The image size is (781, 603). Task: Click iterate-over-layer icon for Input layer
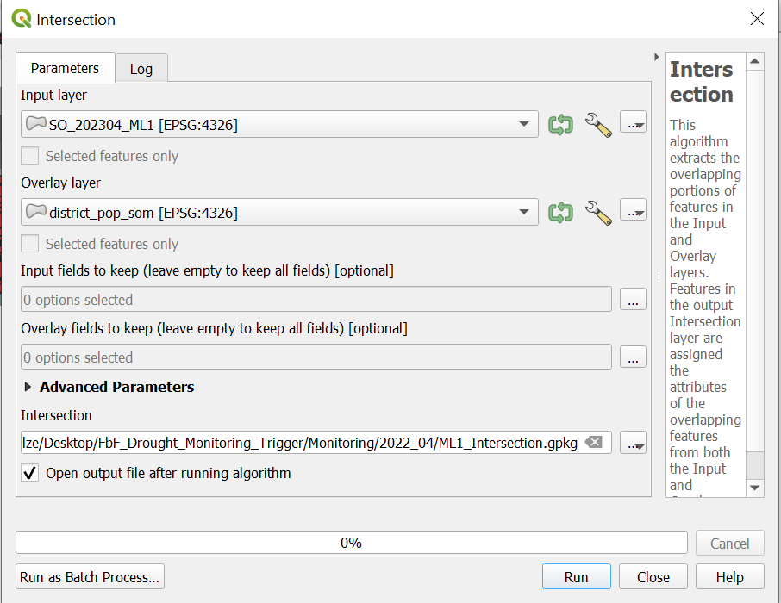tap(561, 125)
